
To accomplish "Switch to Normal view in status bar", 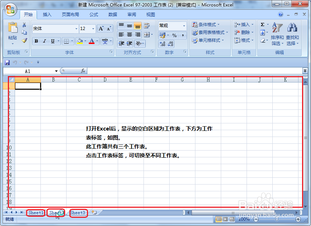I will (219, 219).
